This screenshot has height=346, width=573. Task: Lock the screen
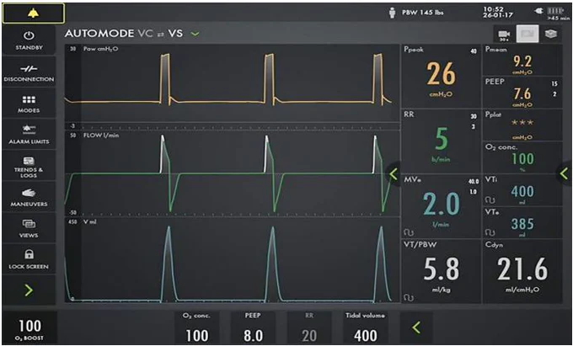(x=29, y=259)
